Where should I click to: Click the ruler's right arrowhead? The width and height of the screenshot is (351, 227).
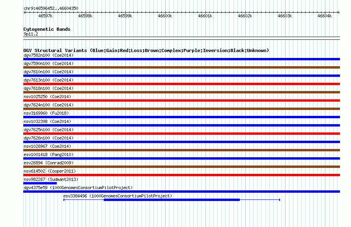point(338,12)
